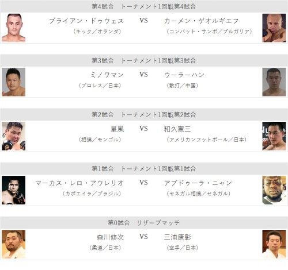The height and width of the screenshot is (270, 288).
Task: Open the 星風 fighter photo
Action: point(13,136)
